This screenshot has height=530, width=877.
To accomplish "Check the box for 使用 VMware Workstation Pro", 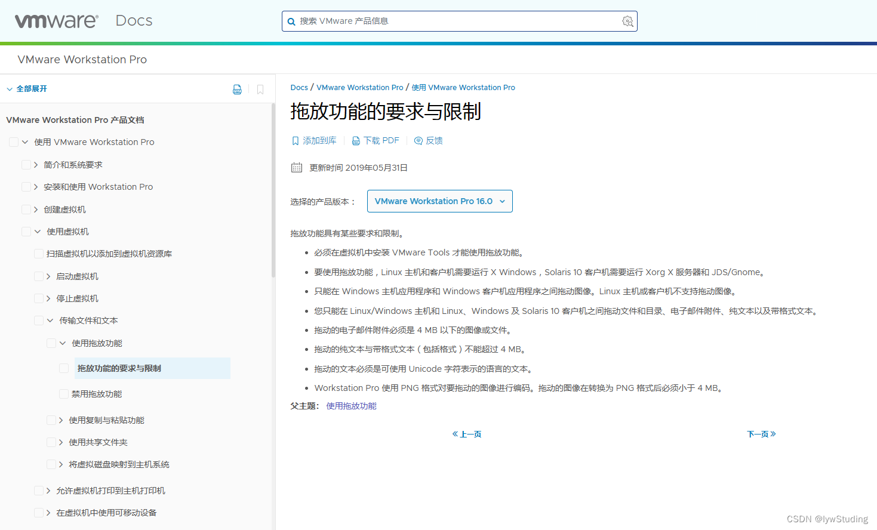I will [14, 142].
